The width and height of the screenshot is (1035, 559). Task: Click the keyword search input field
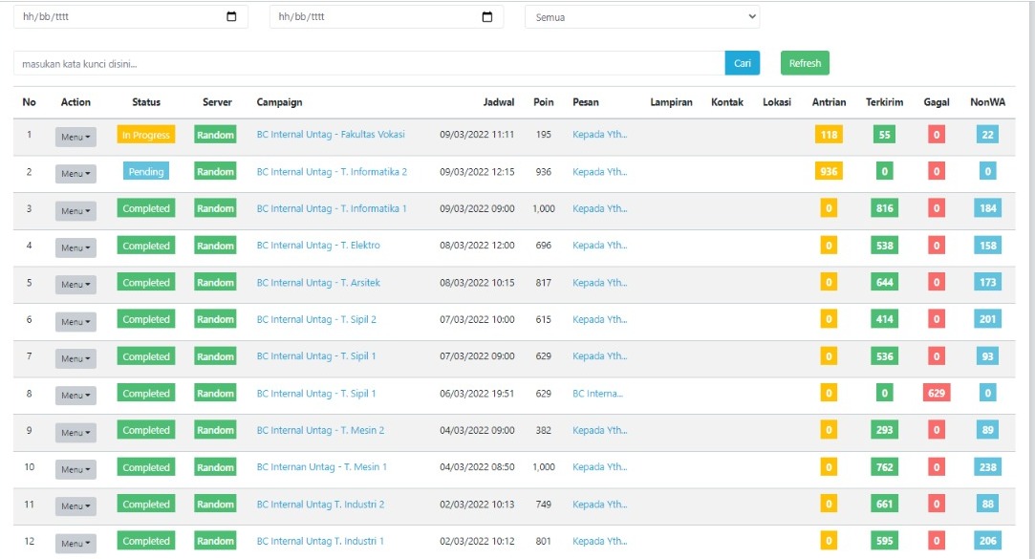369,63
